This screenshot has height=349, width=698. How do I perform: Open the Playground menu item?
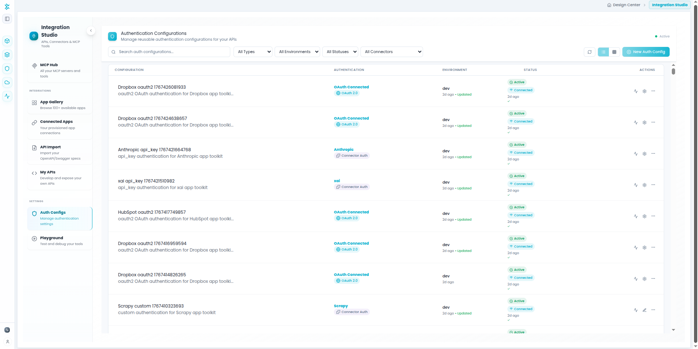pyautogui.click(x=60, y=241)
